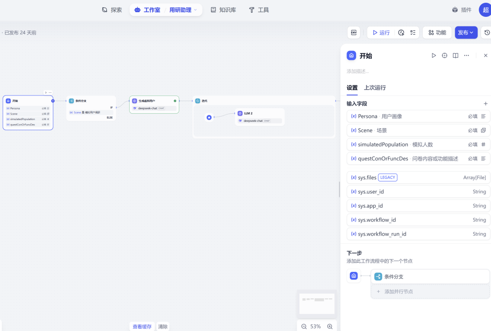Add a new input field with the + icon
491x331 pixels.
[x=486, y=103]
